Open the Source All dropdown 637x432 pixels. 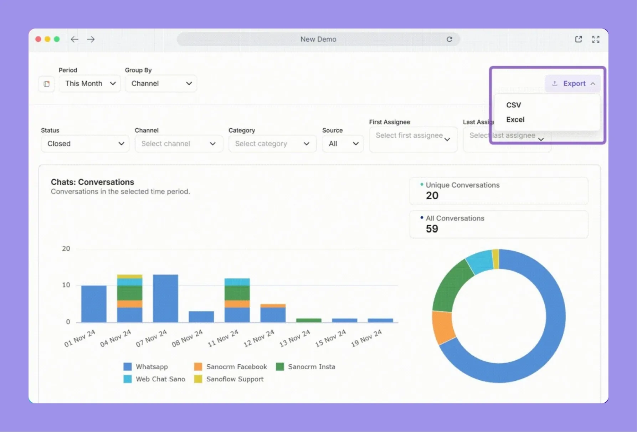coord(343,144)
